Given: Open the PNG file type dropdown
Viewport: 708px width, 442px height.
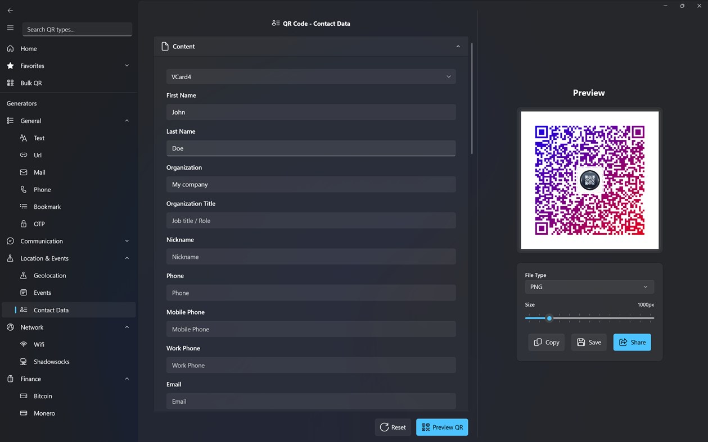Looking at the screenshot, I should pyautogui.click(x=589, y=286).
